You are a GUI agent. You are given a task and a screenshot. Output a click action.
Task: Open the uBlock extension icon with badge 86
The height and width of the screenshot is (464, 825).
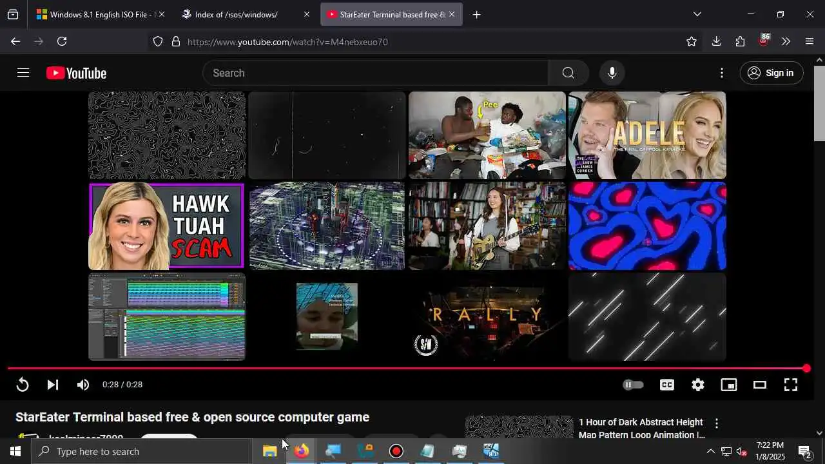764,41
